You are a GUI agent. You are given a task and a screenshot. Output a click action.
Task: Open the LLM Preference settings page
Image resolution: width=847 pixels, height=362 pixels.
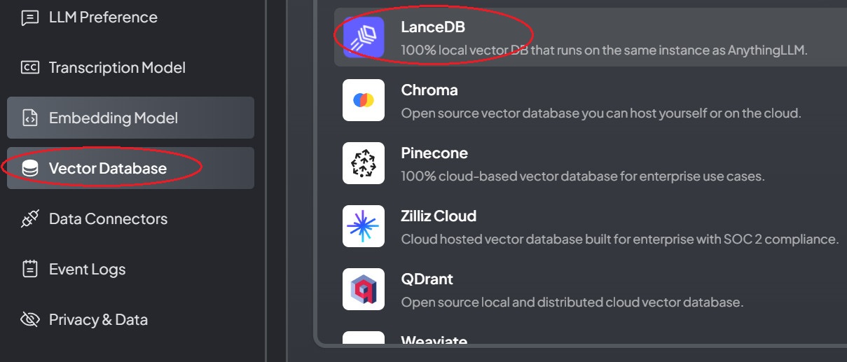103,18
